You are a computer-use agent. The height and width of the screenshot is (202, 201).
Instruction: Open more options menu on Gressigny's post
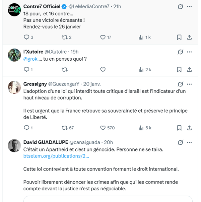pos(189,84)
